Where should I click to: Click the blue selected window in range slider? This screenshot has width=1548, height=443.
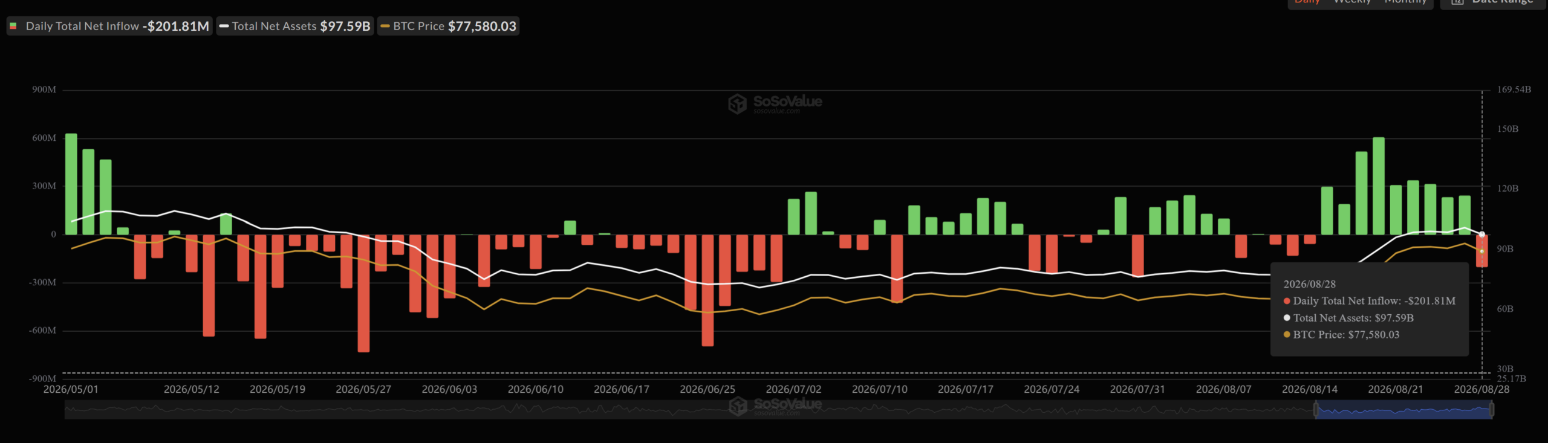[1403, 411]
